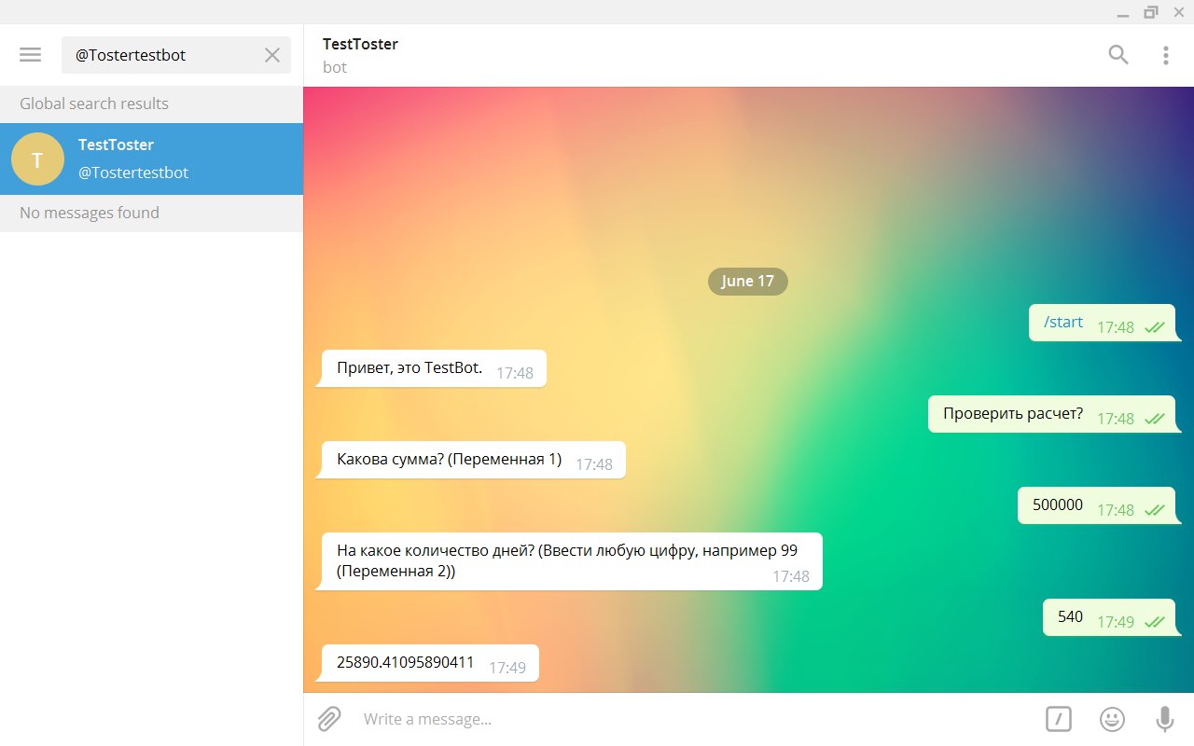Click the 'No messages found' label
1194x746 pixels.
tap(90, 213)
